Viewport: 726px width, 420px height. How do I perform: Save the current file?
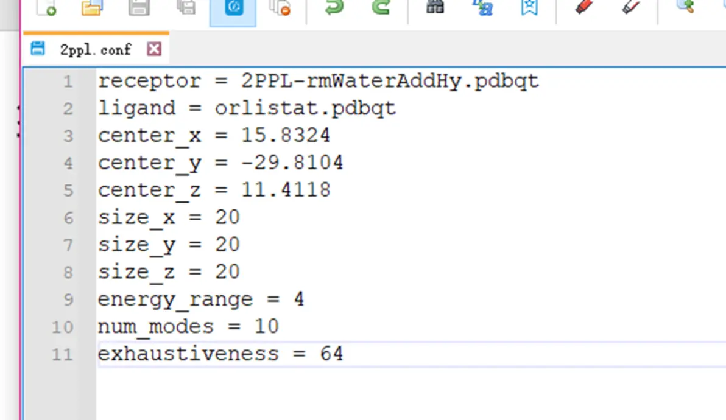(139, 9)
